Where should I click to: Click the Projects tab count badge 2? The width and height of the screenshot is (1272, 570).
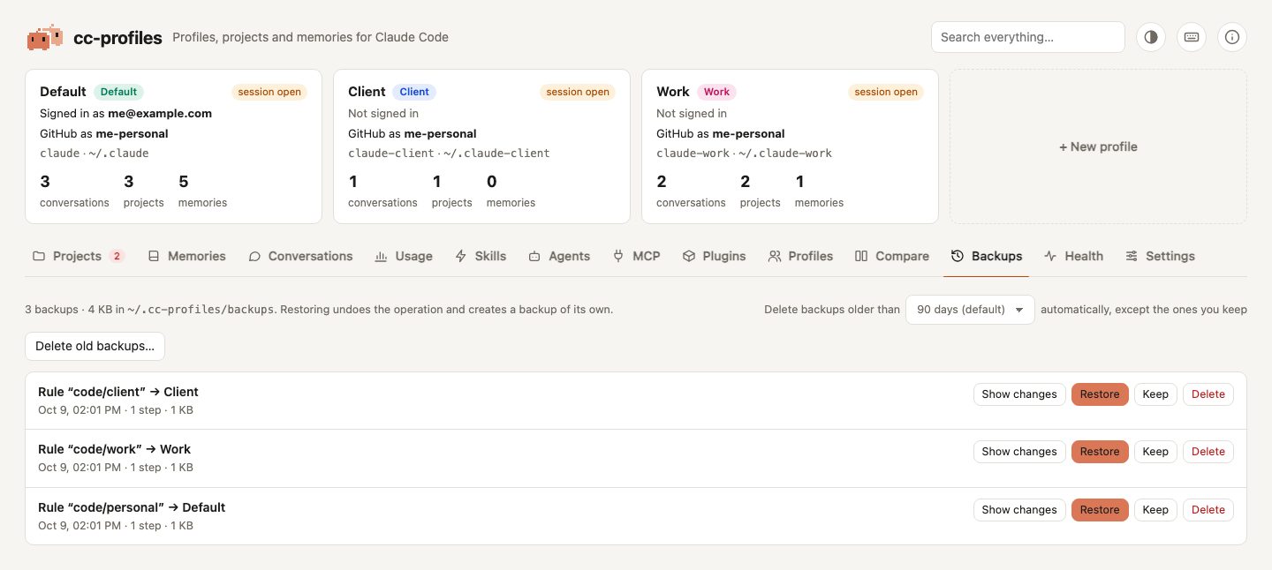click(x=117, y=256)
